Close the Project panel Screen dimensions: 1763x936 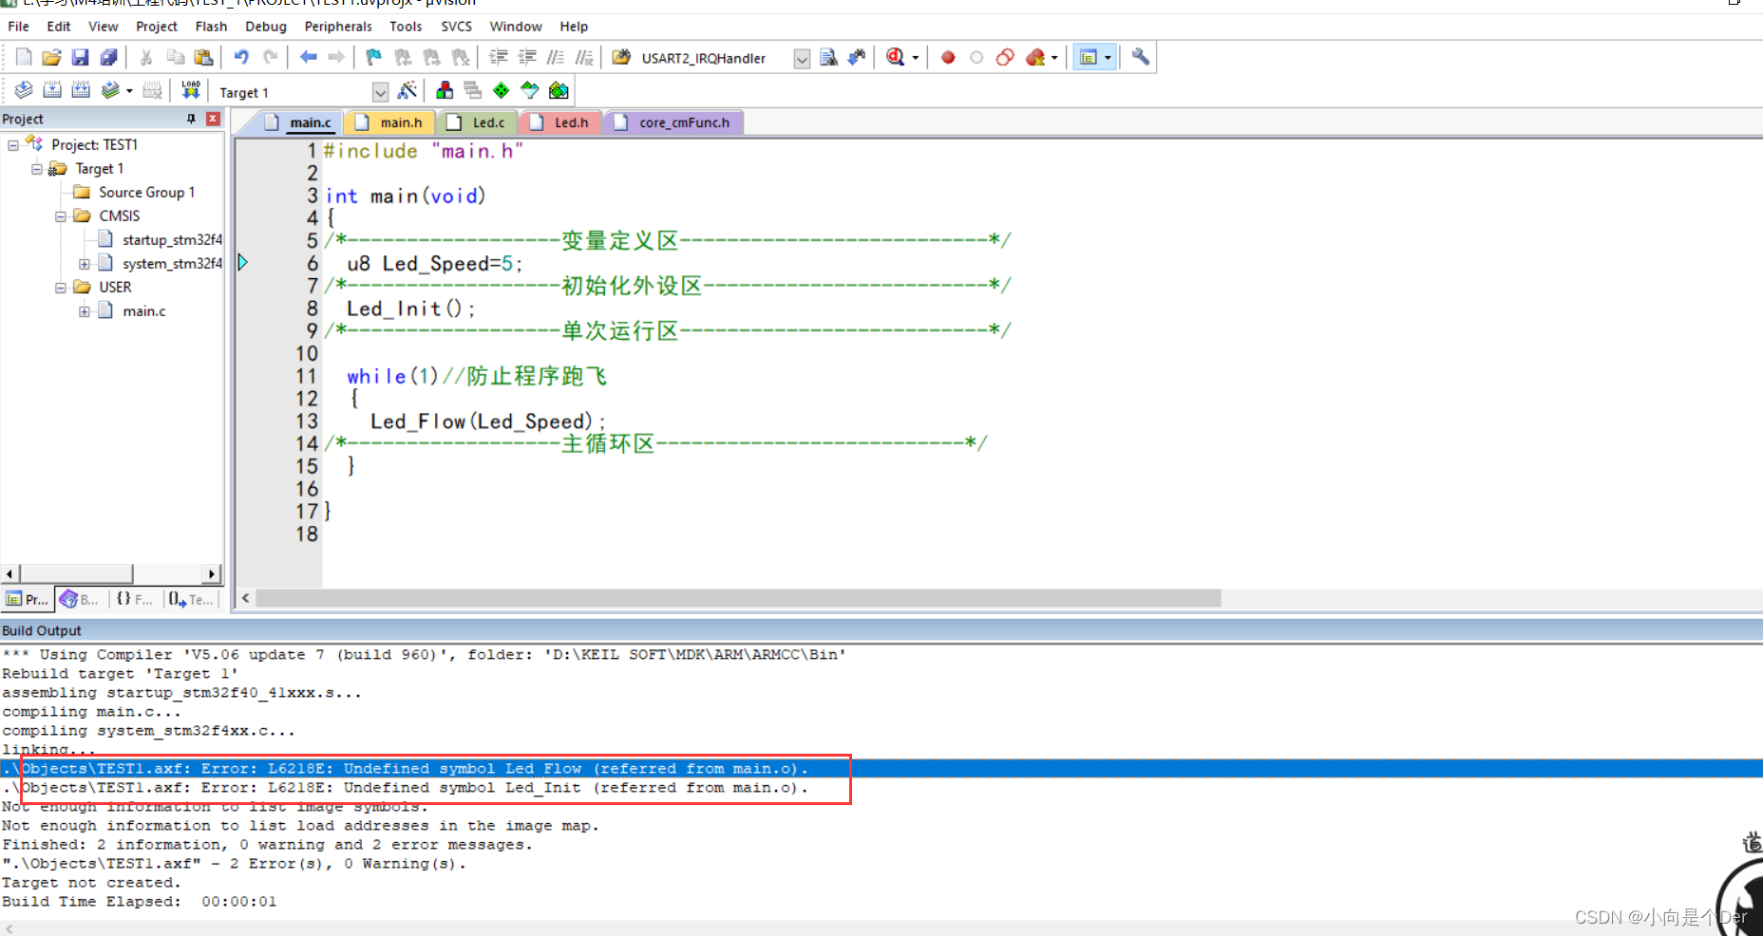(213, 119)
